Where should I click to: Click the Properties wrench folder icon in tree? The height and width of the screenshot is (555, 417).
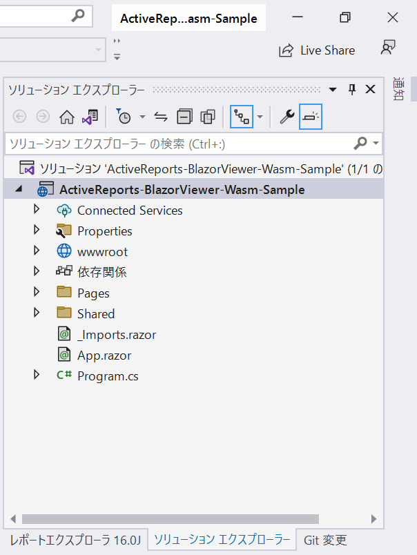64,231
